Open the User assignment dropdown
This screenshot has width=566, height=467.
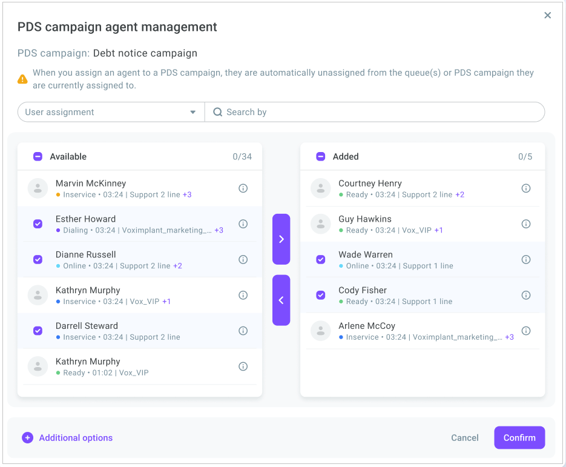click(111, 112)
